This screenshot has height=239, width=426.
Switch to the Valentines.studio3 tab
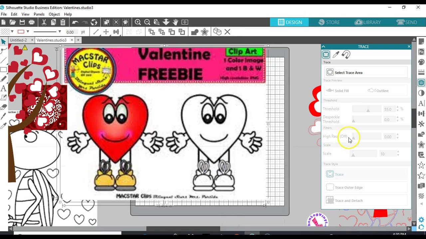(x=52, y=40)
